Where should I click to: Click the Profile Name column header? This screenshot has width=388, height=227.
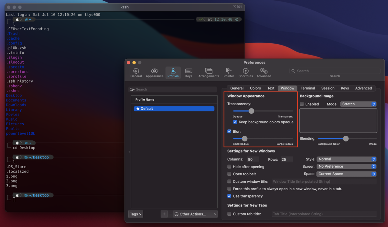(174, 99)
